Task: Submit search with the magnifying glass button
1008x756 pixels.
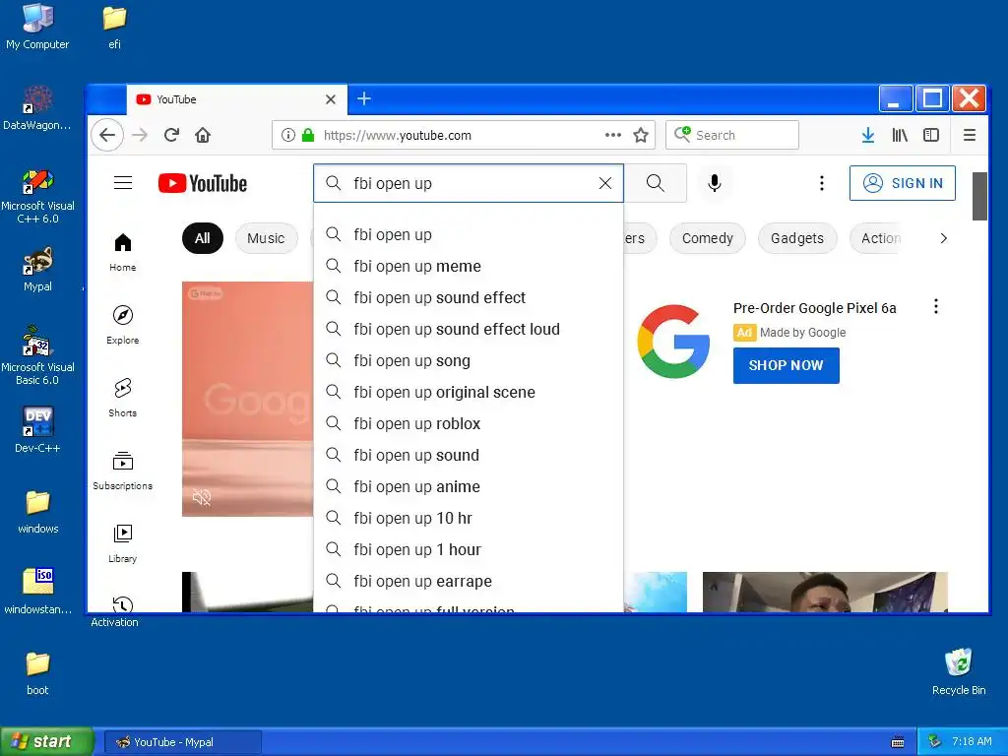Action: click(x=655, y=183)
